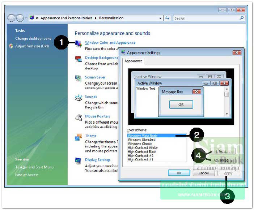Click the refresh button next to address bar
Image resolution: width=254 pixels, height=210 pixels.
[x=167, y=18]
